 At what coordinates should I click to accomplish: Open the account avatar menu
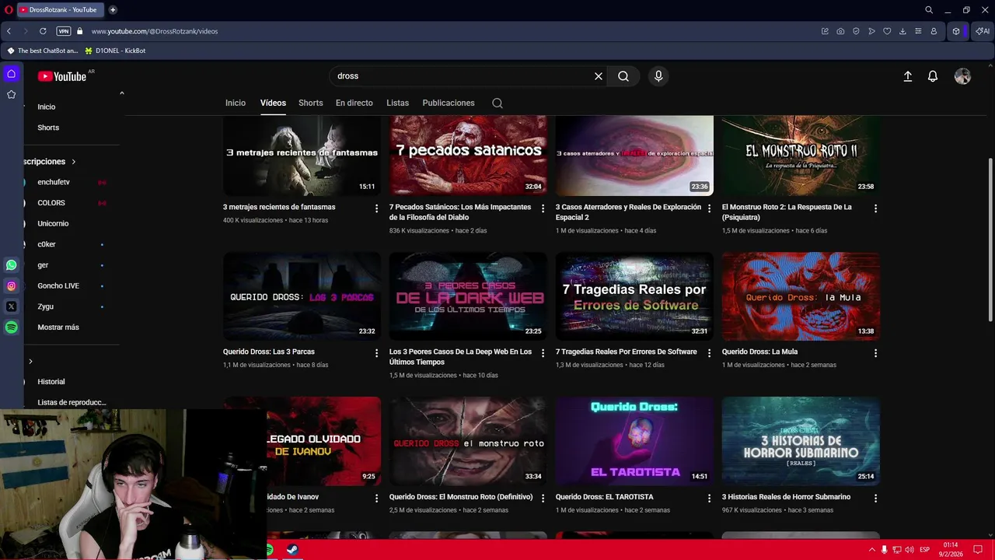[x=962, y=76]
